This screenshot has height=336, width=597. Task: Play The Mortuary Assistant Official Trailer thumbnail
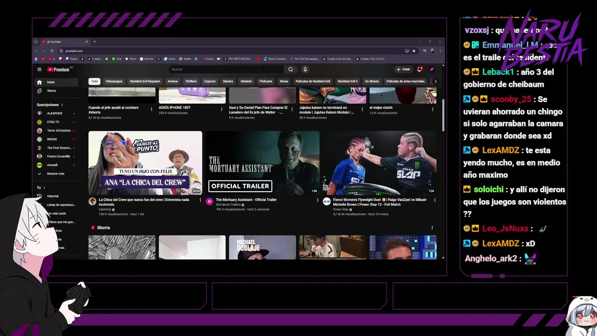pyautogui.click(x=263, y=162)
